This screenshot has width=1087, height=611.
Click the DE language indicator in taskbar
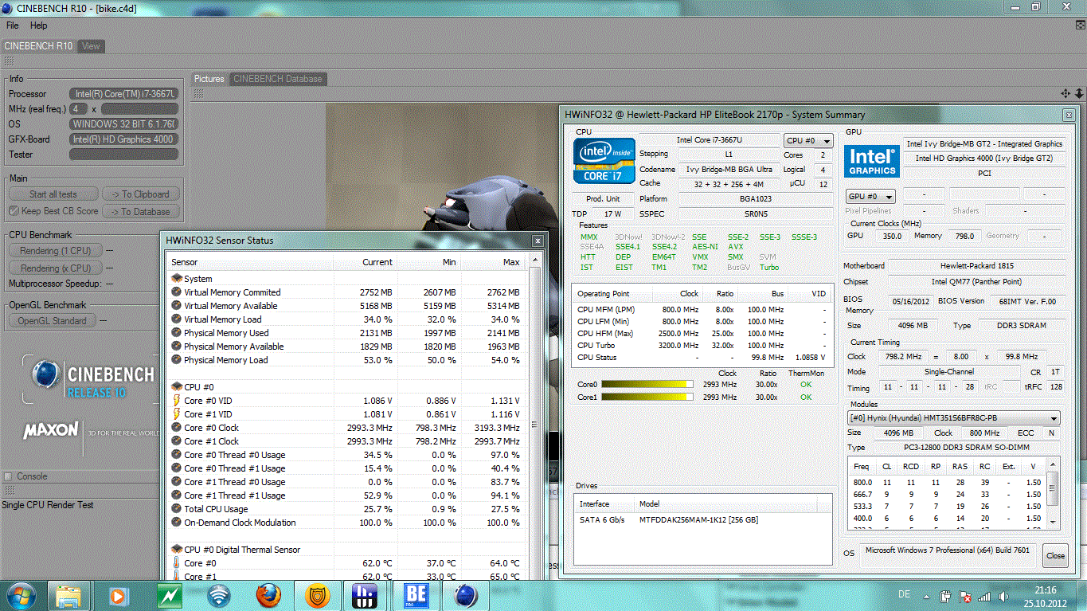click(904, 595)
